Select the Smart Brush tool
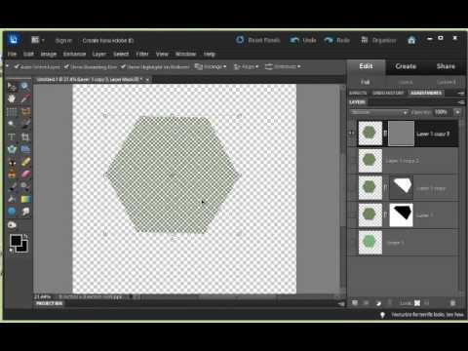The height and width of the screenshot is (351, 468). (25, 187)
